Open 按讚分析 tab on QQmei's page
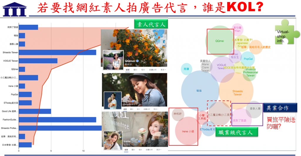The image size is (301, 156). (x=153, y=70)
